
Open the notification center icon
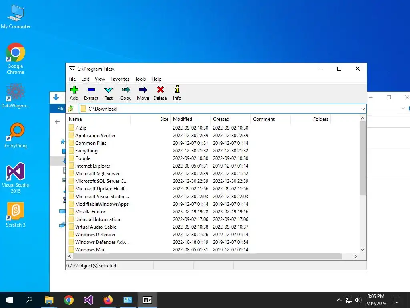[397, 300]
